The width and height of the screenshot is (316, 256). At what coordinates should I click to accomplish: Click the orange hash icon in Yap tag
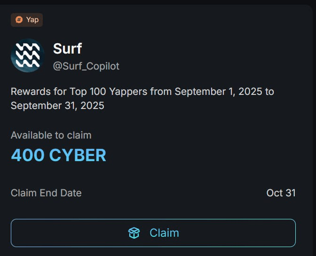tap(19, 20)
